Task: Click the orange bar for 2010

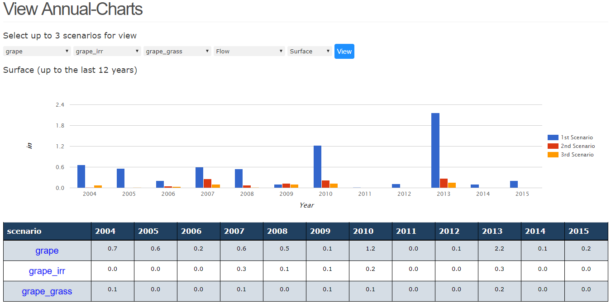Action: click(x=334, y=185)
